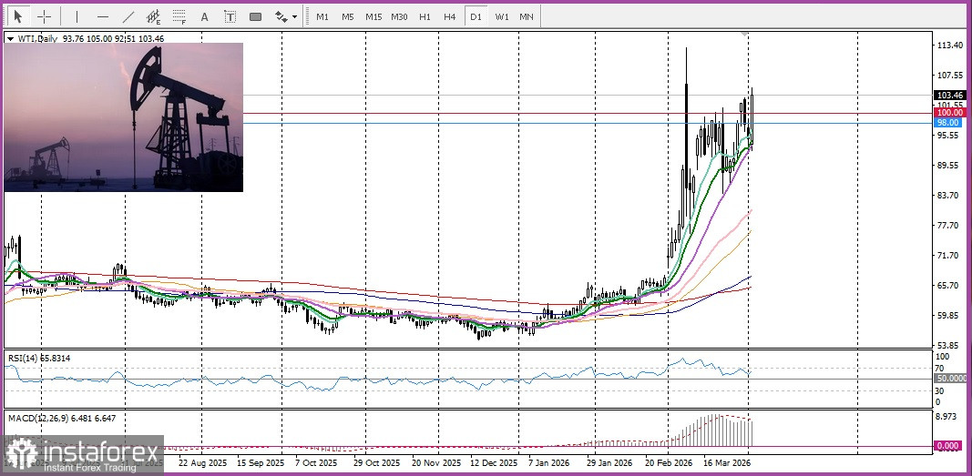Image resolution: width=972 pixels, height=476 pixels.
Task: Pick the Fibonacci retracement tool
Action: 179,16
